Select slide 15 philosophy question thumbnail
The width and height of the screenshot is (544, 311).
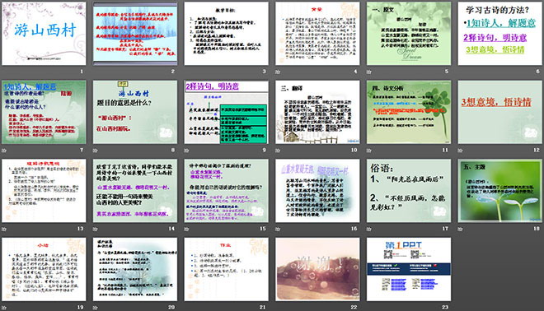[226, 191]
